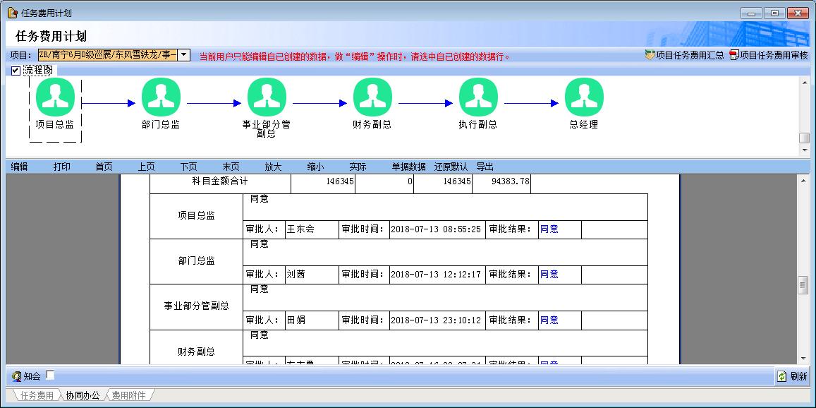Expand the 项目 dropdown list

click(x=183, y=55)
